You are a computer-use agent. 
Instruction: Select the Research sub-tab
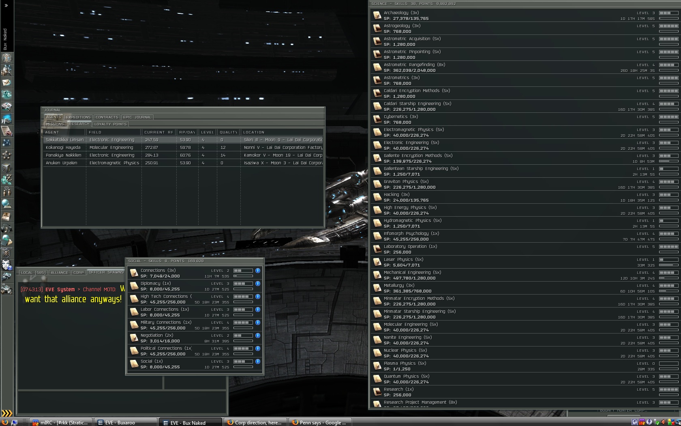click(79, 124)
